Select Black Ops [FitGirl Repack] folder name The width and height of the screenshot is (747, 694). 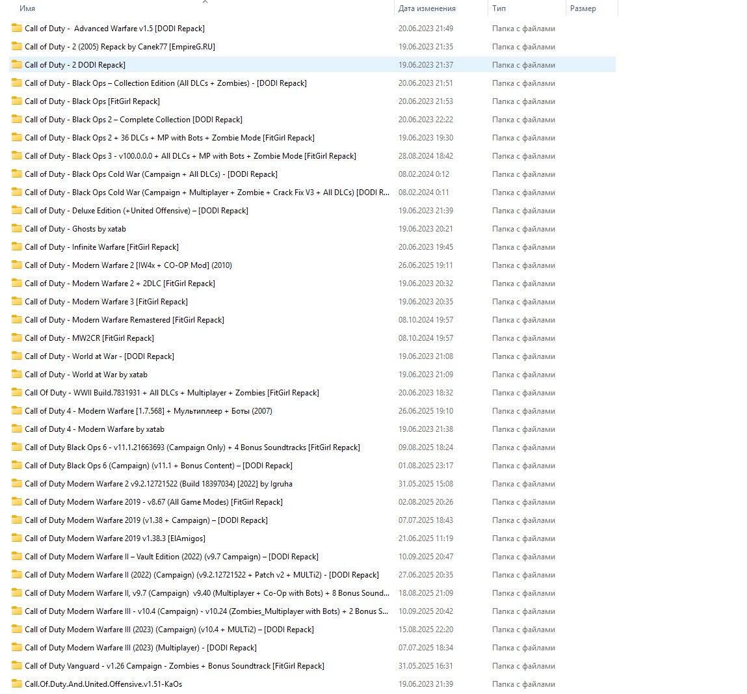92,101
